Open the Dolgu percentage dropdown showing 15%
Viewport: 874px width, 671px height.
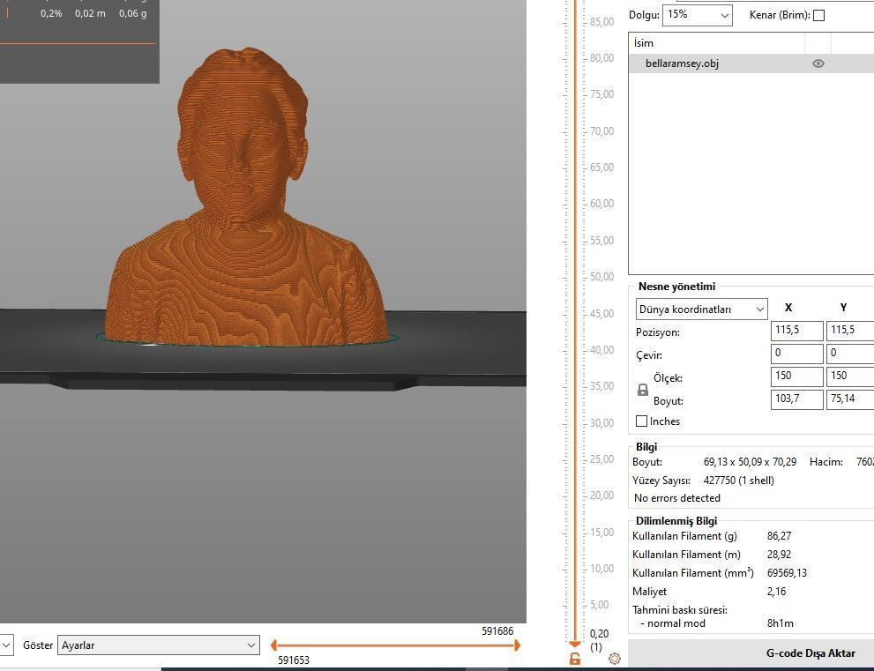point(697,15)
